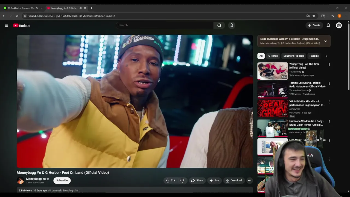Open options for the Young Thug video
Viewport: 350px width, 197px height.
click(x=329, y=65)
